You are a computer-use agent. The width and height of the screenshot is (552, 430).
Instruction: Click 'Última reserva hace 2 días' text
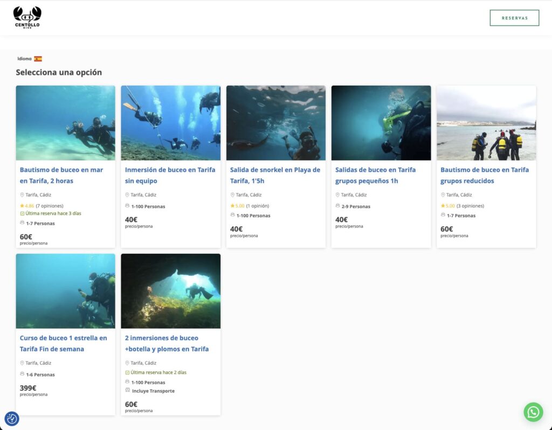(x=158, y=372)
